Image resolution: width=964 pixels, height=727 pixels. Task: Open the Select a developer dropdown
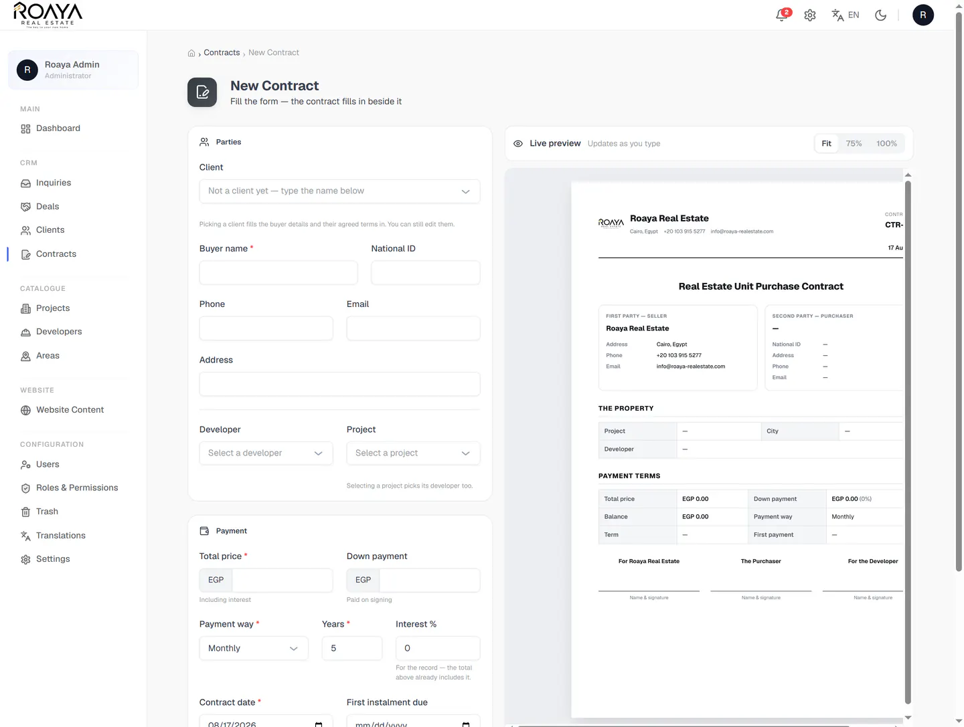[266, 453]
